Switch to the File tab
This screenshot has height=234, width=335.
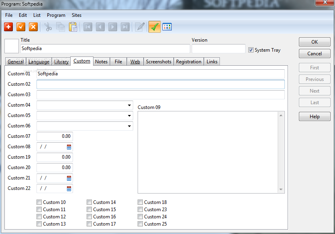118,62
